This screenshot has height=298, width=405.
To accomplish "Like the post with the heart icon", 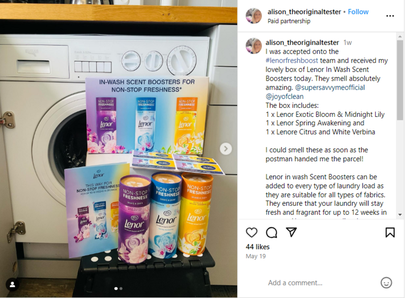I will click(252, 233).
